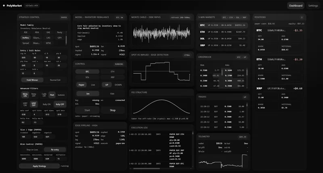Enable SPRT ON
The width and height of the screenshot is (323, 173).
pyautogui.click(x=25, y=104)
